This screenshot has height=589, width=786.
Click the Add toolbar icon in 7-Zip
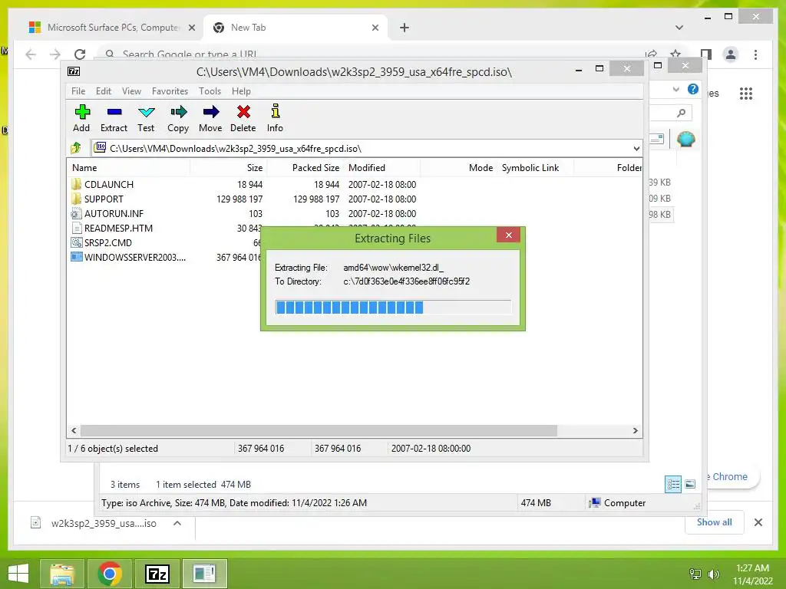coord(81,118)
